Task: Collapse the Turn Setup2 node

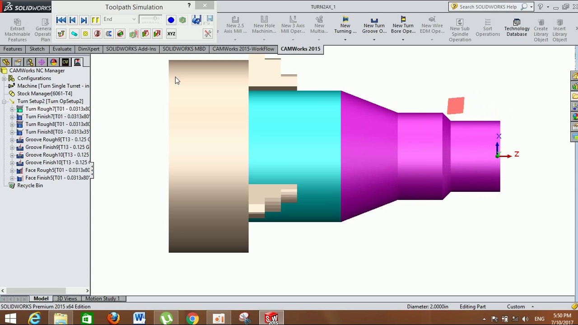Action: click(x=4, y=102)
